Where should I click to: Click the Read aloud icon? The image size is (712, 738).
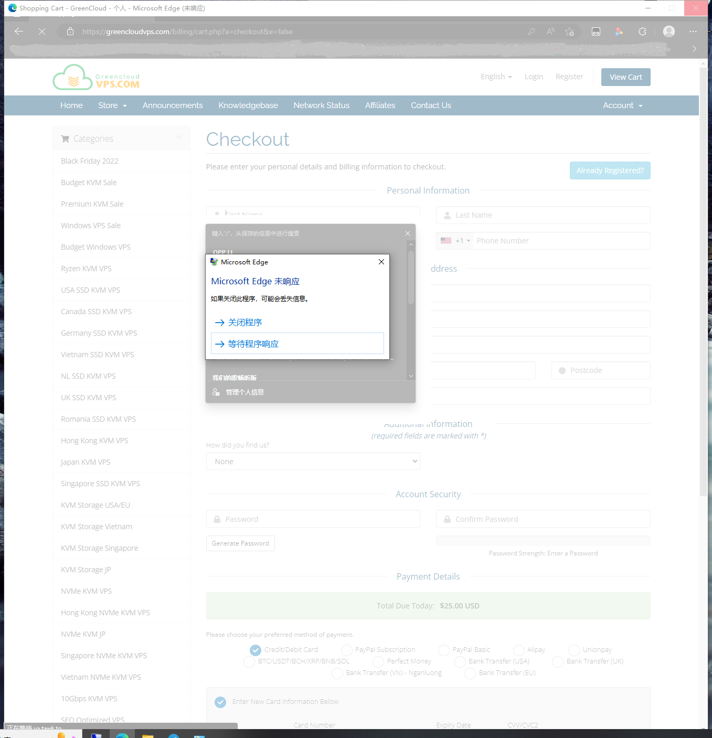click(550, 31)
